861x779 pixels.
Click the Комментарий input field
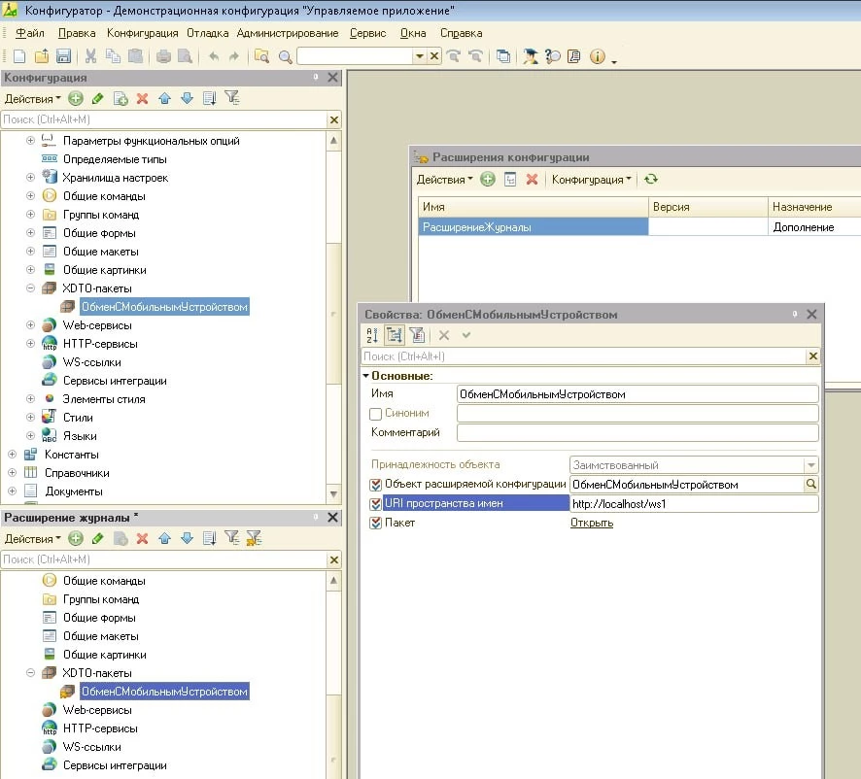point(637,433)
